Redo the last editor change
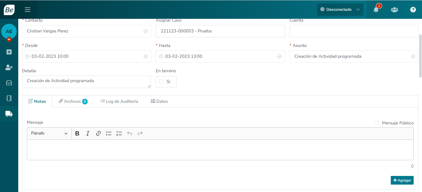 click(x=140, y=133)
